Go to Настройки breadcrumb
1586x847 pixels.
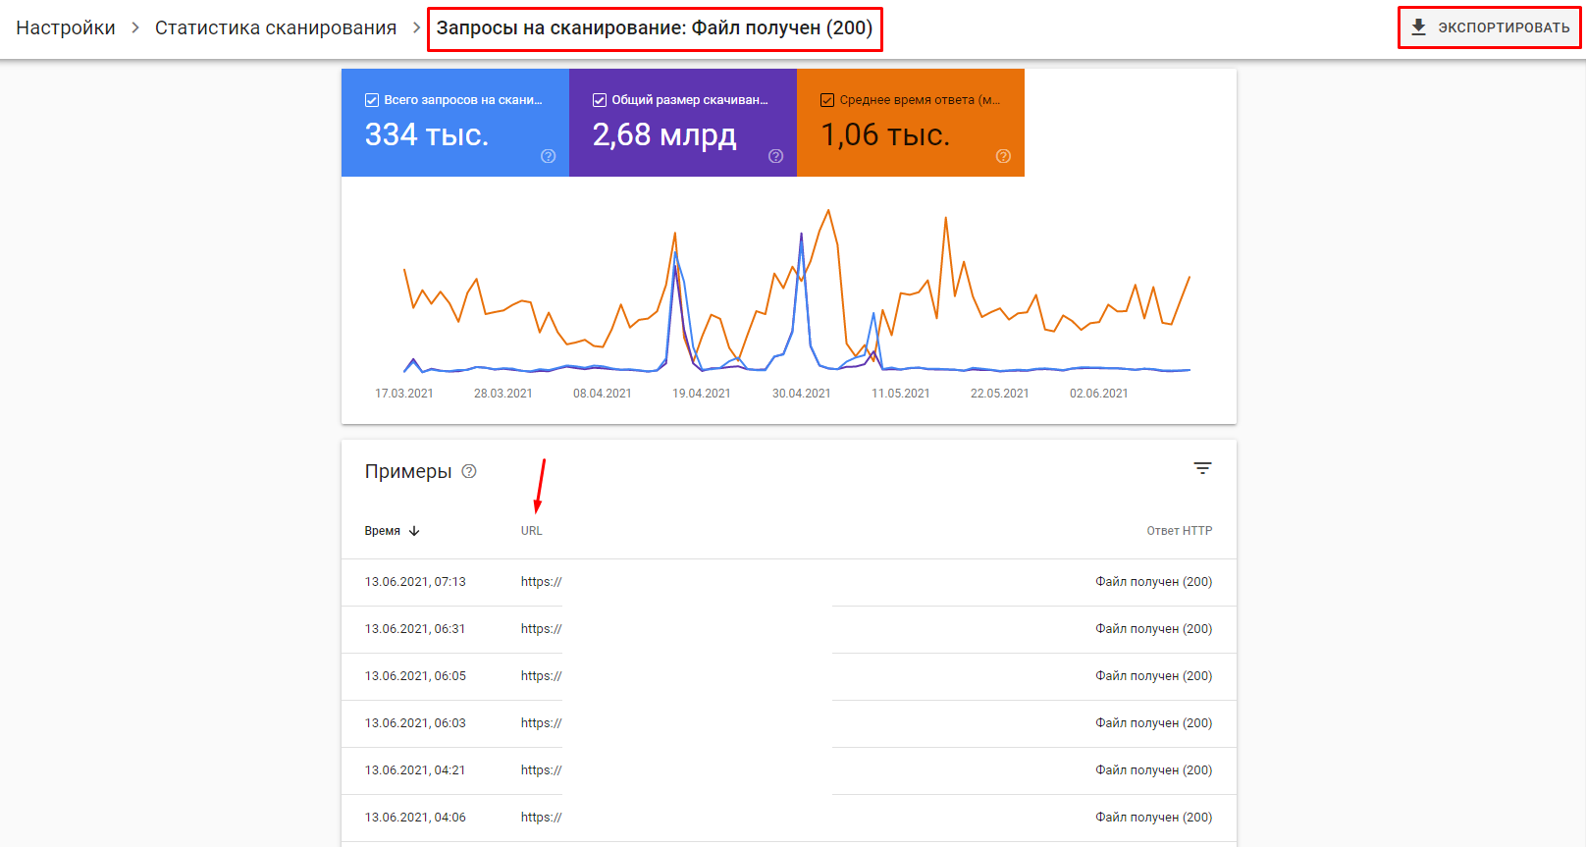pyautogui.click(x=66, y=28)
